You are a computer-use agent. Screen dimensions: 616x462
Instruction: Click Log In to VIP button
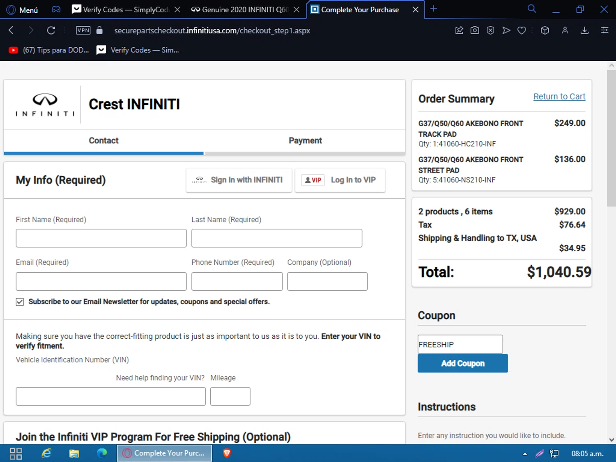pyautogui.click(x=340, y=180)
